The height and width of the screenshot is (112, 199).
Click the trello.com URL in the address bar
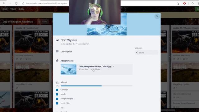point(47,3)
